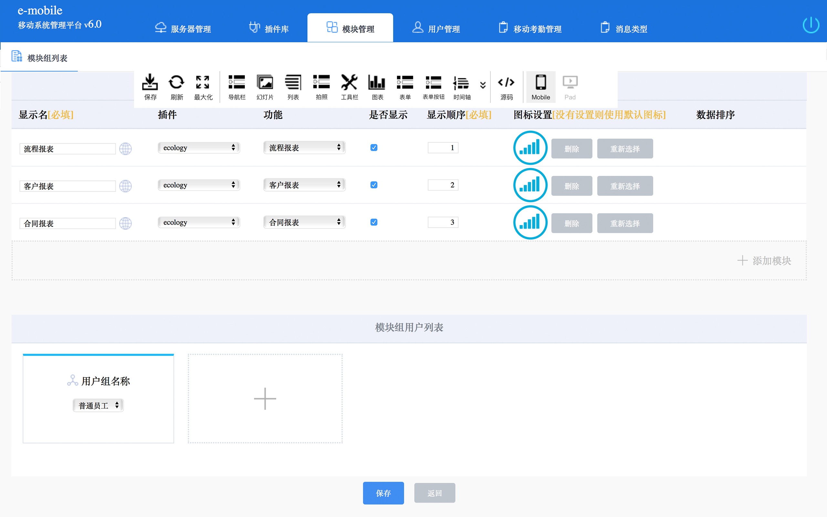Click the 最大化 maximize icon
This screenshot has width=827, height=517.
coord(203,87)
